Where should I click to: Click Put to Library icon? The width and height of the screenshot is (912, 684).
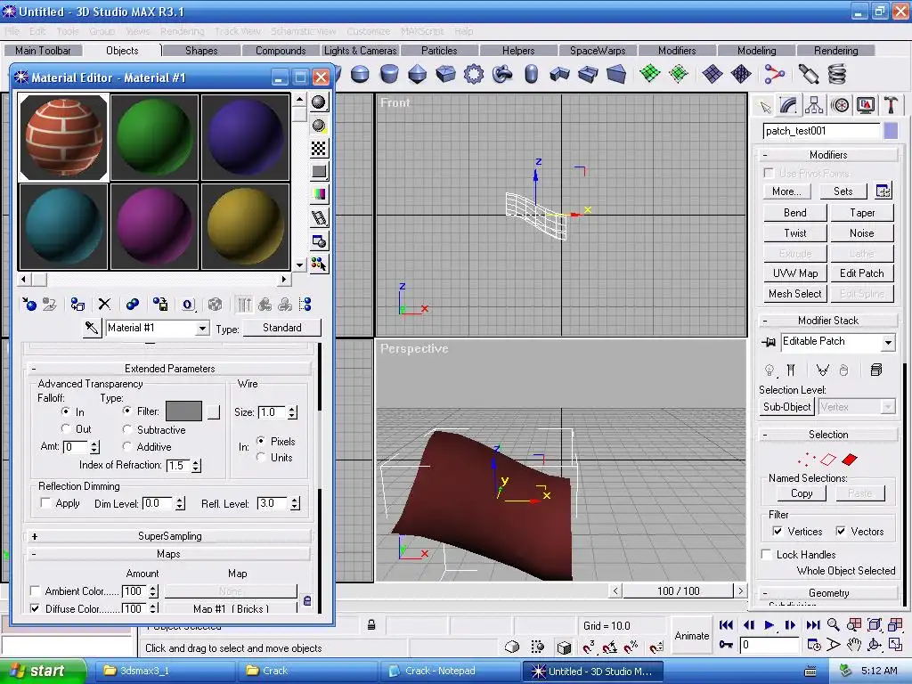tap(160, 305)
